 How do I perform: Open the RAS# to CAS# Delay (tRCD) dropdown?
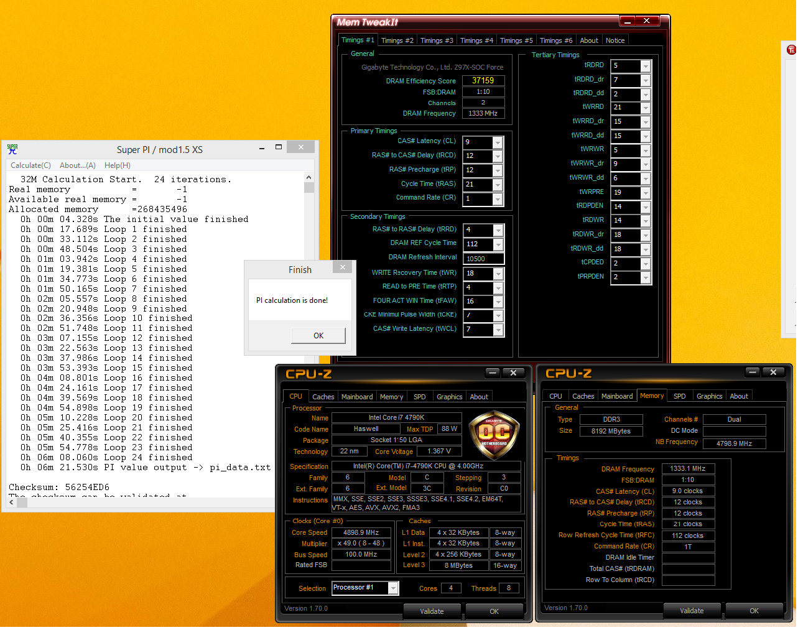(498, 157)
